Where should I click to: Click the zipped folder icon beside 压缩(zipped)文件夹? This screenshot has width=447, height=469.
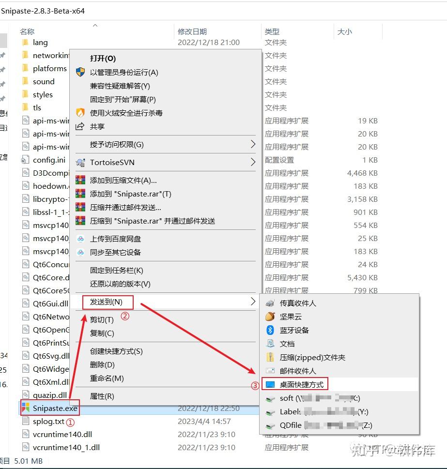pos(271,357)
